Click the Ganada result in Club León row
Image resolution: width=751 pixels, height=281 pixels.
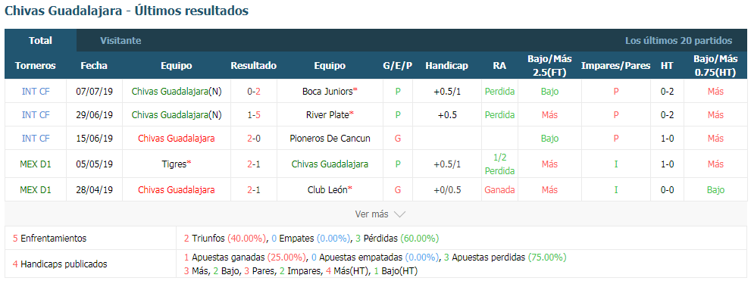pyautogui.click(x=499, y=189)
